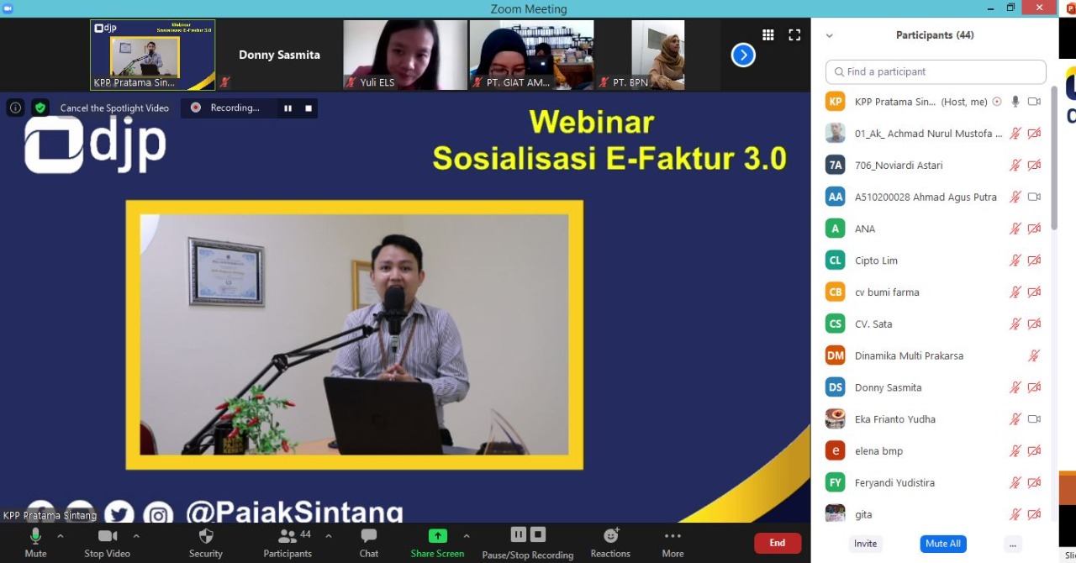Click the Invite button

pos(865,544)
